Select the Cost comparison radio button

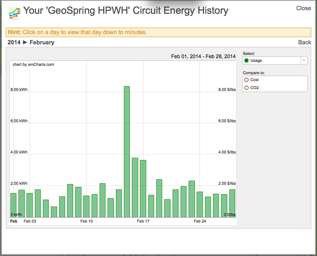[x=246, y=80]
